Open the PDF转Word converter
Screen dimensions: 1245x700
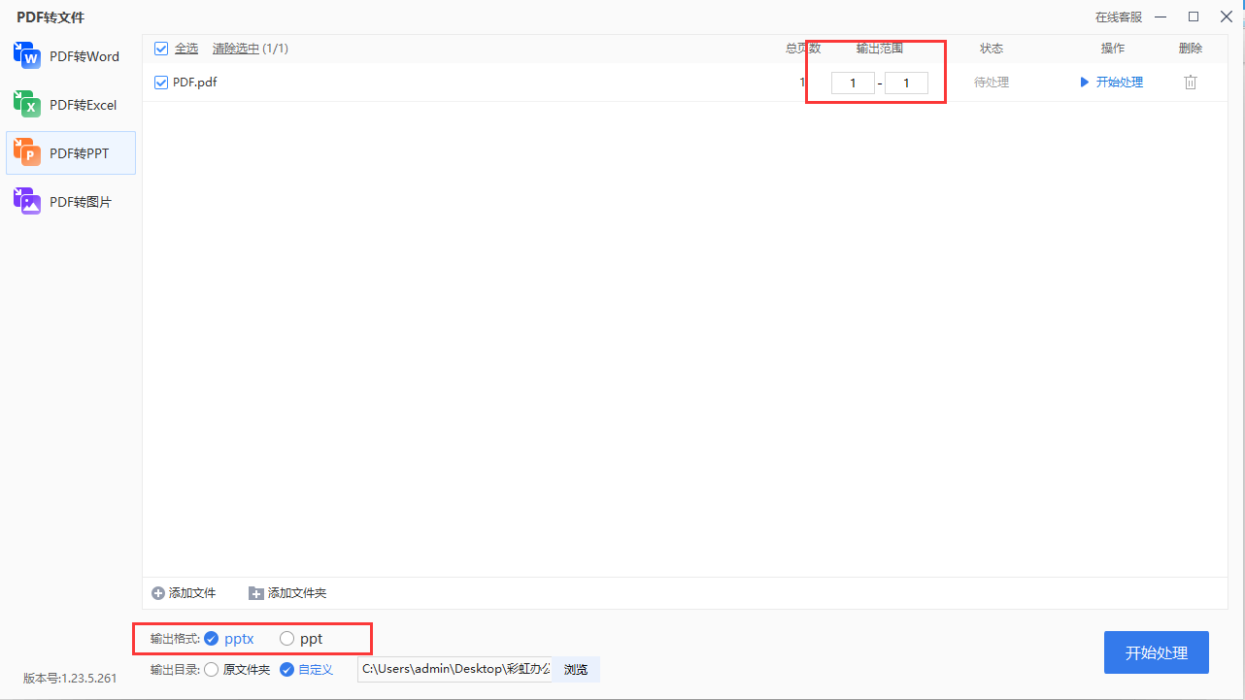pos(70,56)
